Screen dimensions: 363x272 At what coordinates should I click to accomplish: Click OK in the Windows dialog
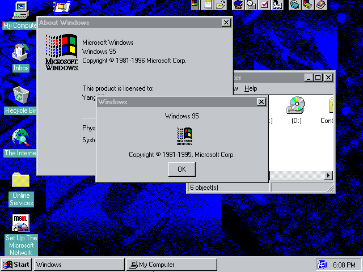181,169
